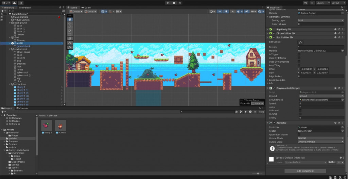Open Ground layer mask dropdown
The width and height of the screenshot is (348, 179).
coord(321,96)
